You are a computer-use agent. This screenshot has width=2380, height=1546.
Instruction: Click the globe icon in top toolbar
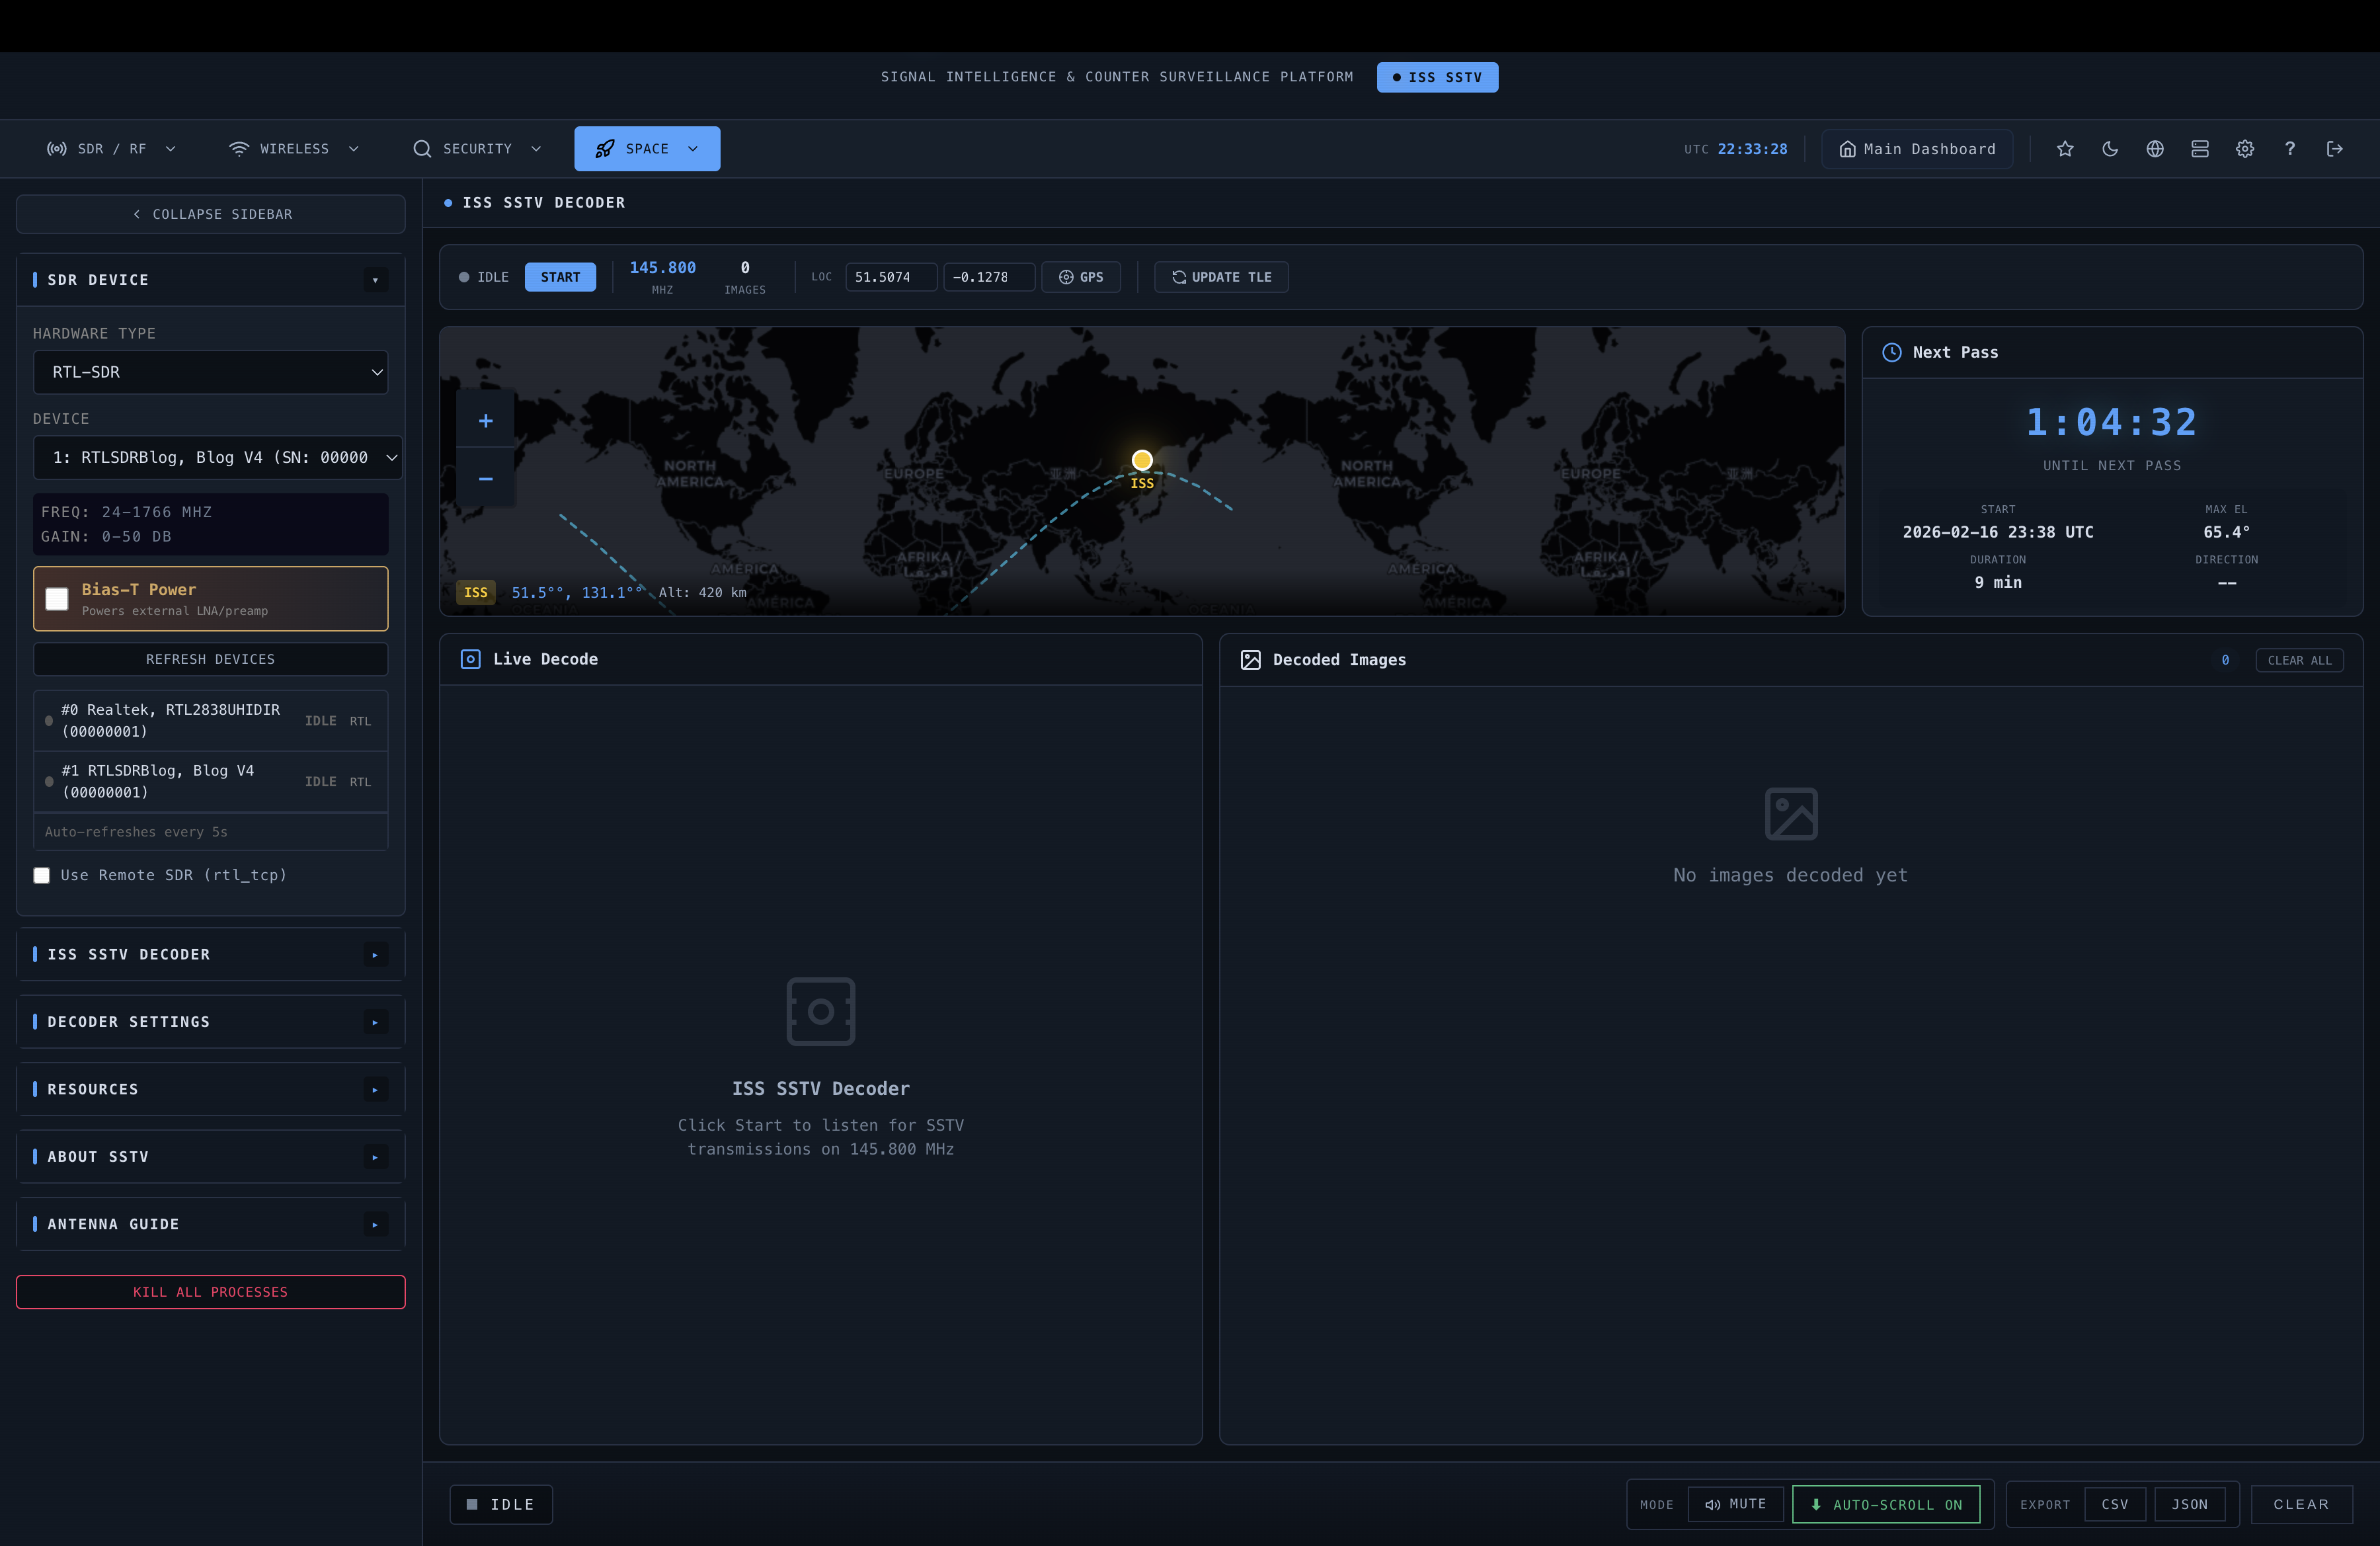click(x=2155, y=149)
